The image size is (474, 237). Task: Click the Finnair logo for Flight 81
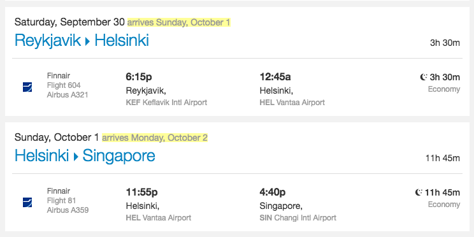point(27,202)
